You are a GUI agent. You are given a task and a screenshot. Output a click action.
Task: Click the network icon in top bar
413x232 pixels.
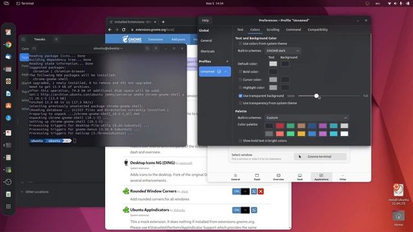[x=389, y=3]
